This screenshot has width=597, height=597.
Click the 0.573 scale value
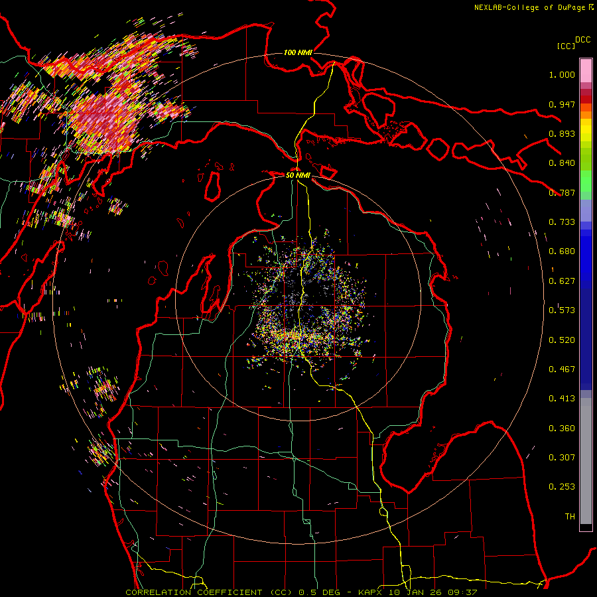(x=562, y=310)
